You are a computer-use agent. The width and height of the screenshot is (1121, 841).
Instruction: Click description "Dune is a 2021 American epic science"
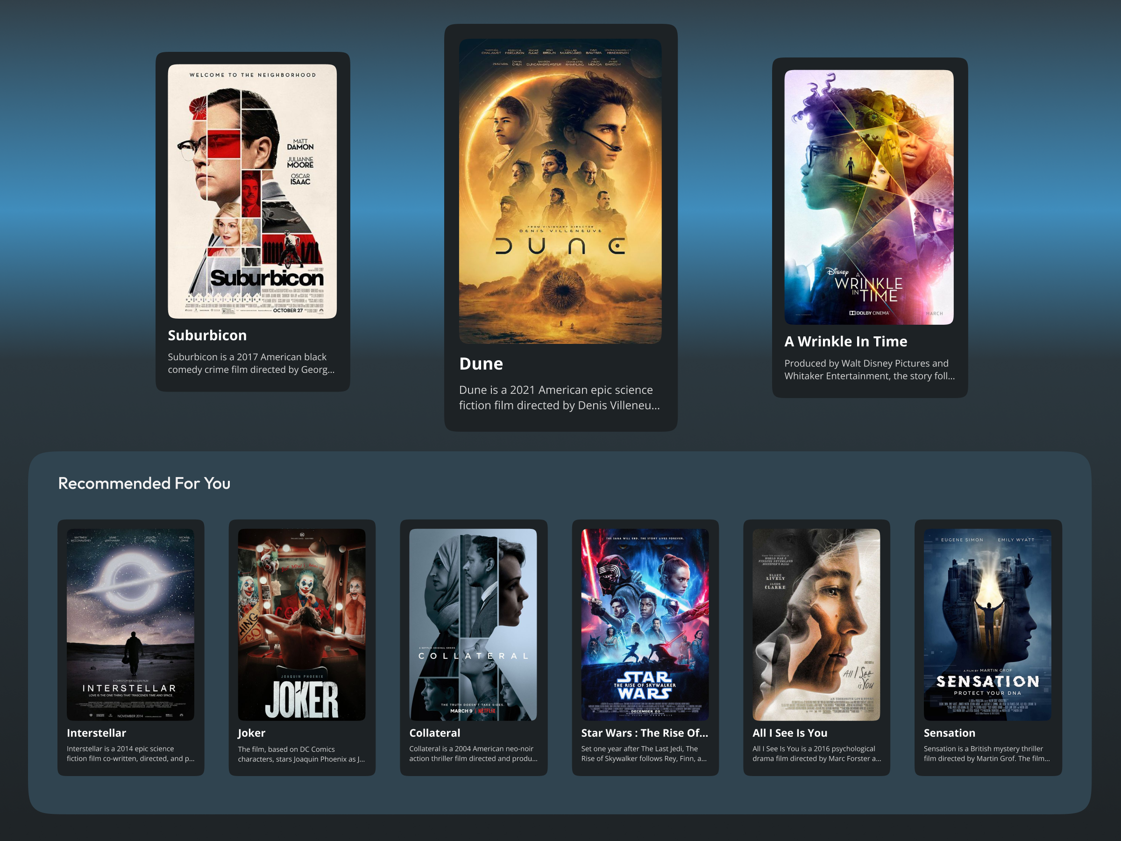pyautogui.click(x=555, y=390)
